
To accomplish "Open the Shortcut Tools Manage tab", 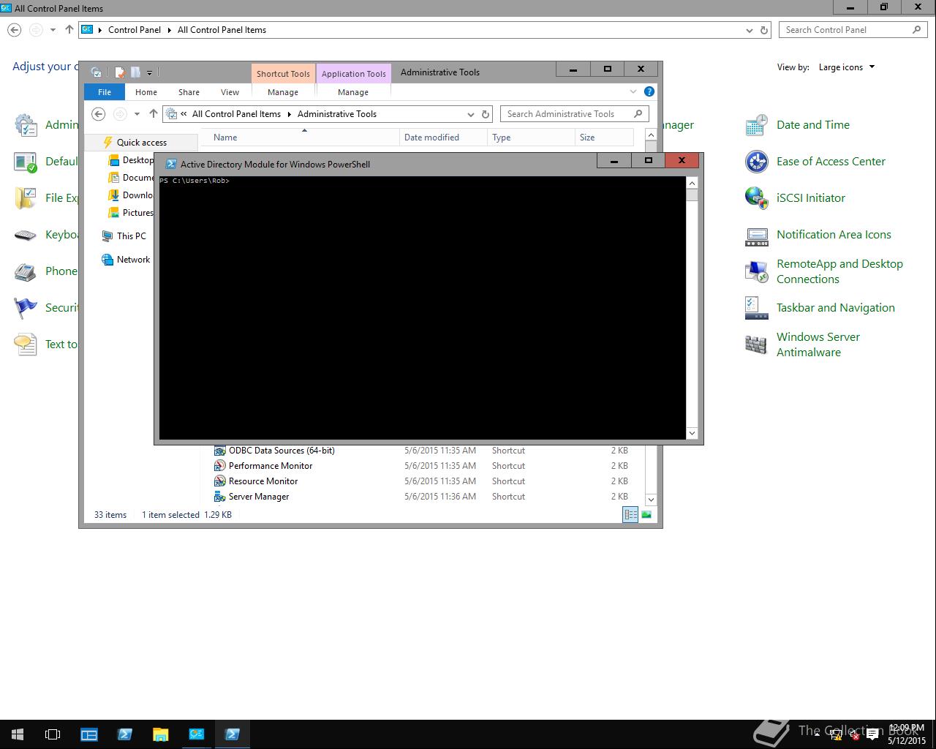I will [x=283, y=92].
